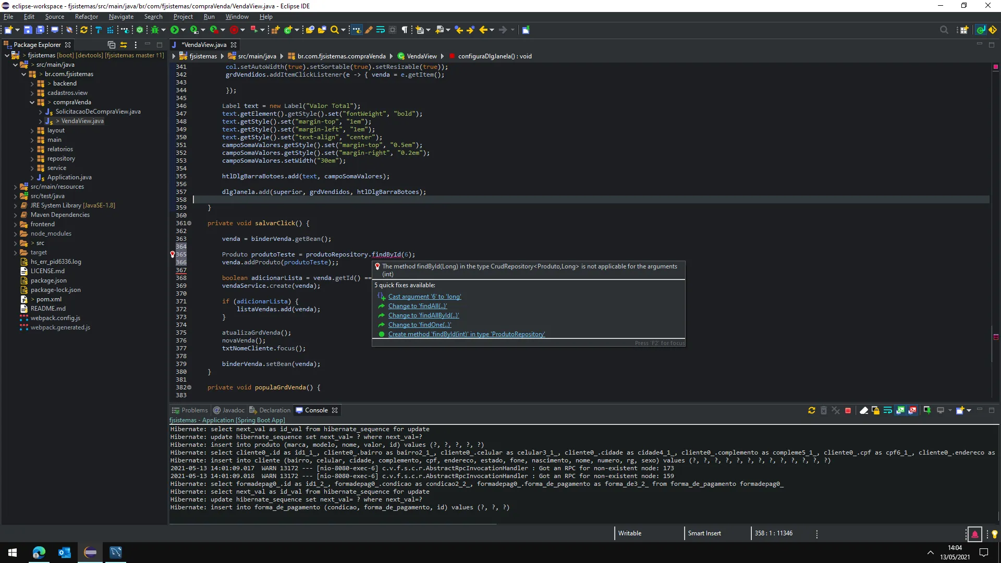Click Change to 'findOne(..)' quick fix

(419, 325)
